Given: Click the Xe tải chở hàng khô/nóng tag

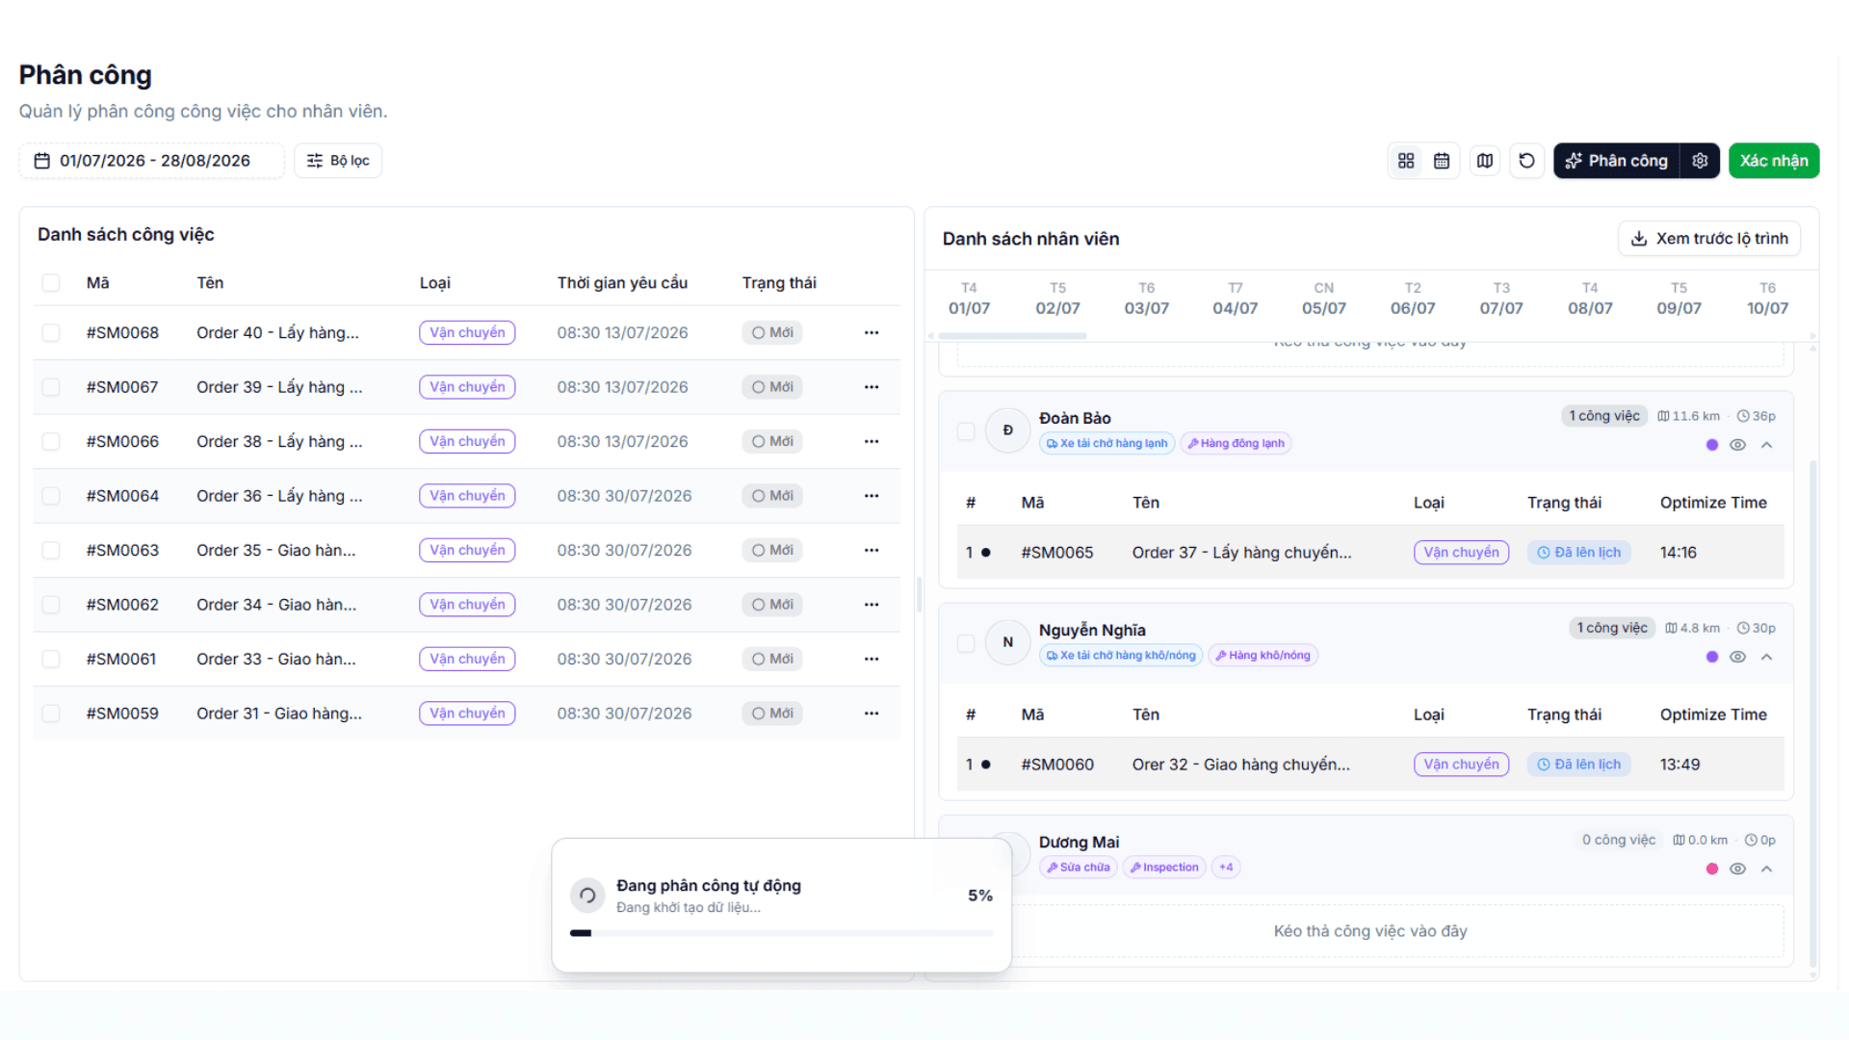Looking at the screenshot, I should [x=1121, y=656].
